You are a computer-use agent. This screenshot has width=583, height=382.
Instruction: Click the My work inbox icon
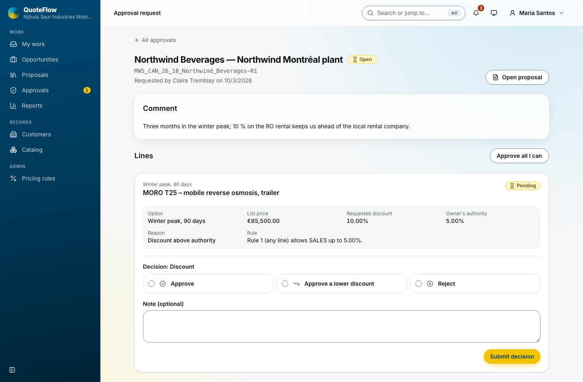tap(13, 44)
